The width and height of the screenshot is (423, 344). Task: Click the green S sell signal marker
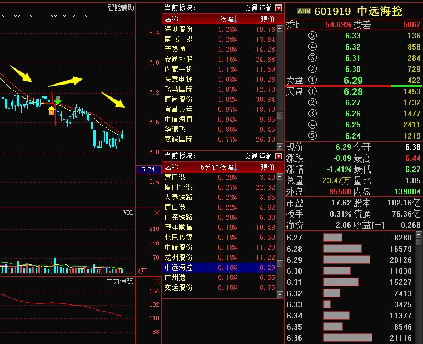pyautogui.click(x=58, y=100)
